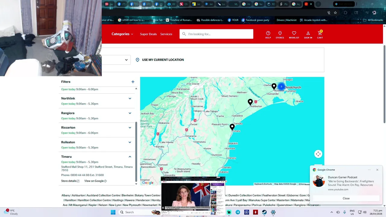Switch to the log browser tab

[x=296, y=4]
